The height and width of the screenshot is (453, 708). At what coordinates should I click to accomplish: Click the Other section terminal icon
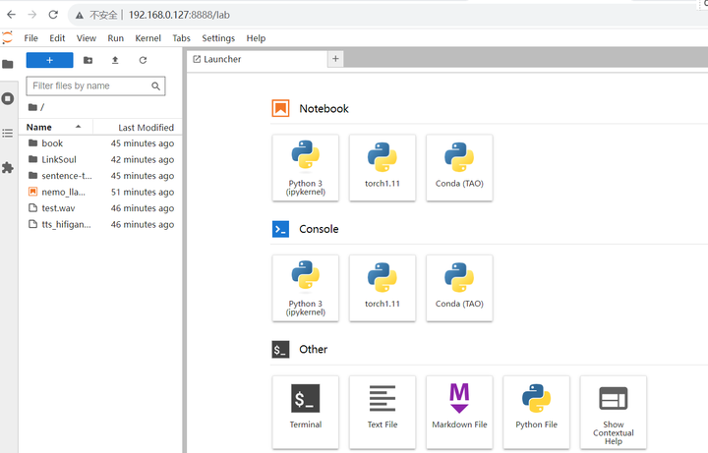(x=280, y=350)
